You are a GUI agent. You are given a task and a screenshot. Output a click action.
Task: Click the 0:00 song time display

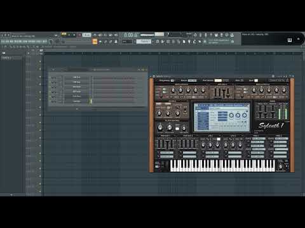click(x=130, y=35)
